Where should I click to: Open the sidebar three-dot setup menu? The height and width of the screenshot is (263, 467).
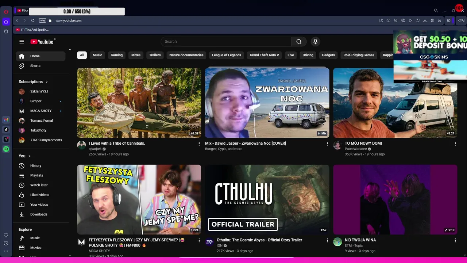click(6, 251)
